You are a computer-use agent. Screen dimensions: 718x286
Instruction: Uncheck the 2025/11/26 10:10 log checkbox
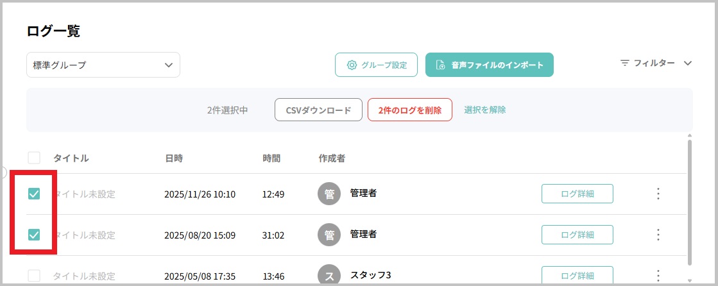34,194
